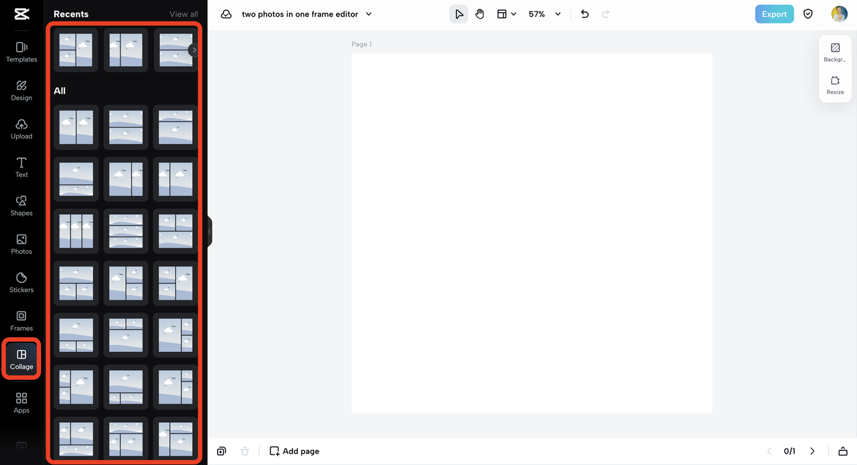Screen dimensions: 857x465
Task: Choose three equal vertical columns collage
Action: tap(76, 231)
